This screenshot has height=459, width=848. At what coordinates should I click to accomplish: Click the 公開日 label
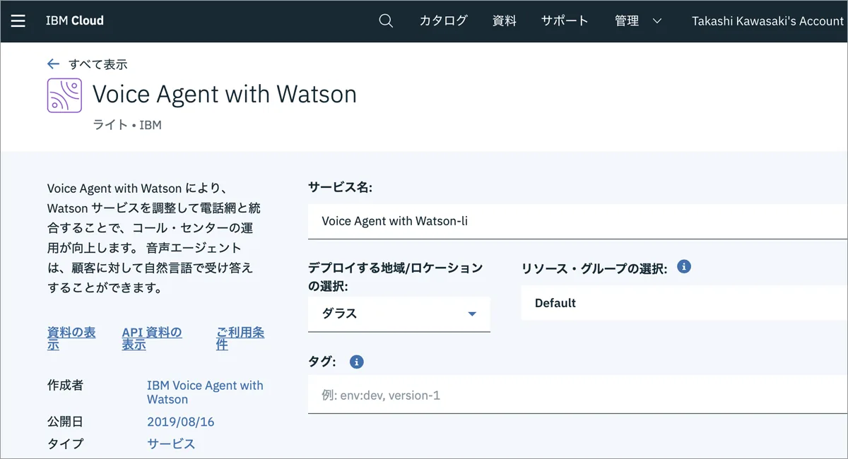[65, 422]
